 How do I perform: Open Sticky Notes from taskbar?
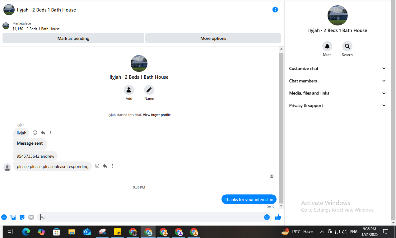pos(118,232)
